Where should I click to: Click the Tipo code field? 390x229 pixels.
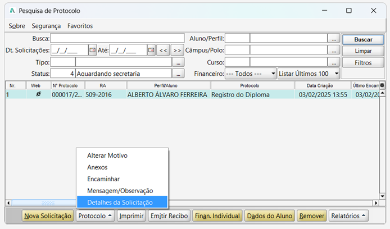click(x=63, y=62)
